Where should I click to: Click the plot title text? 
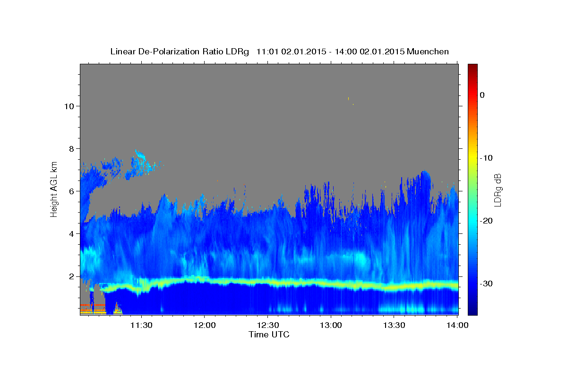pyautogui.click(x=279, y=52)
